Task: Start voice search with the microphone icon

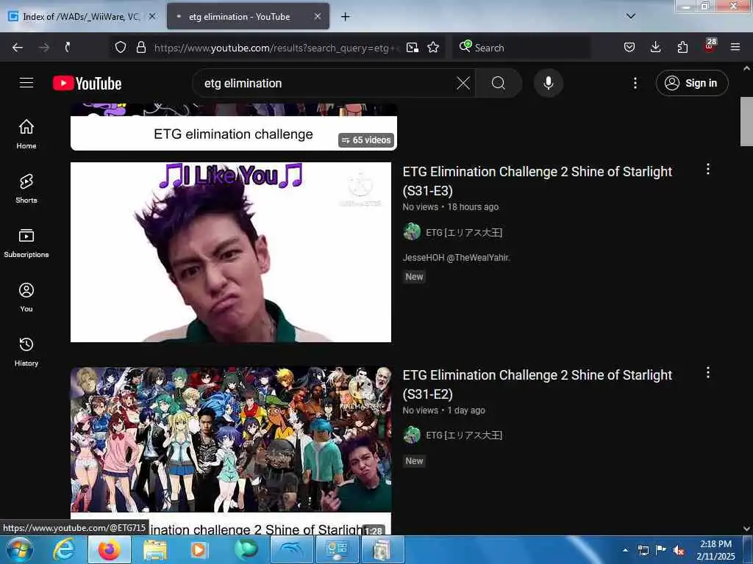Action: pyautogui.click(x=548, y=83)
